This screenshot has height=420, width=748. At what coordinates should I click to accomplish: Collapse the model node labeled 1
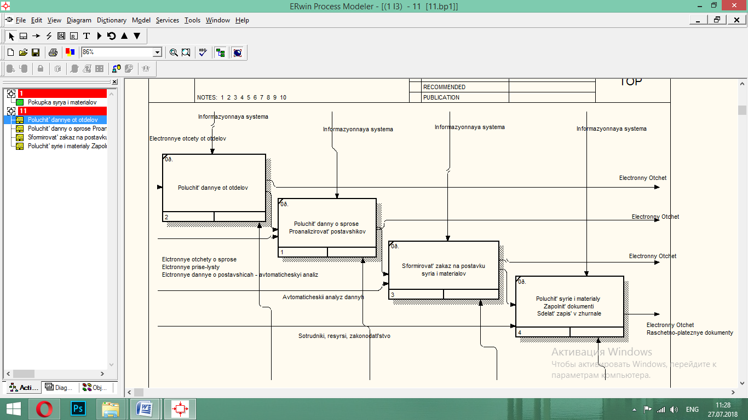(11, 94)
